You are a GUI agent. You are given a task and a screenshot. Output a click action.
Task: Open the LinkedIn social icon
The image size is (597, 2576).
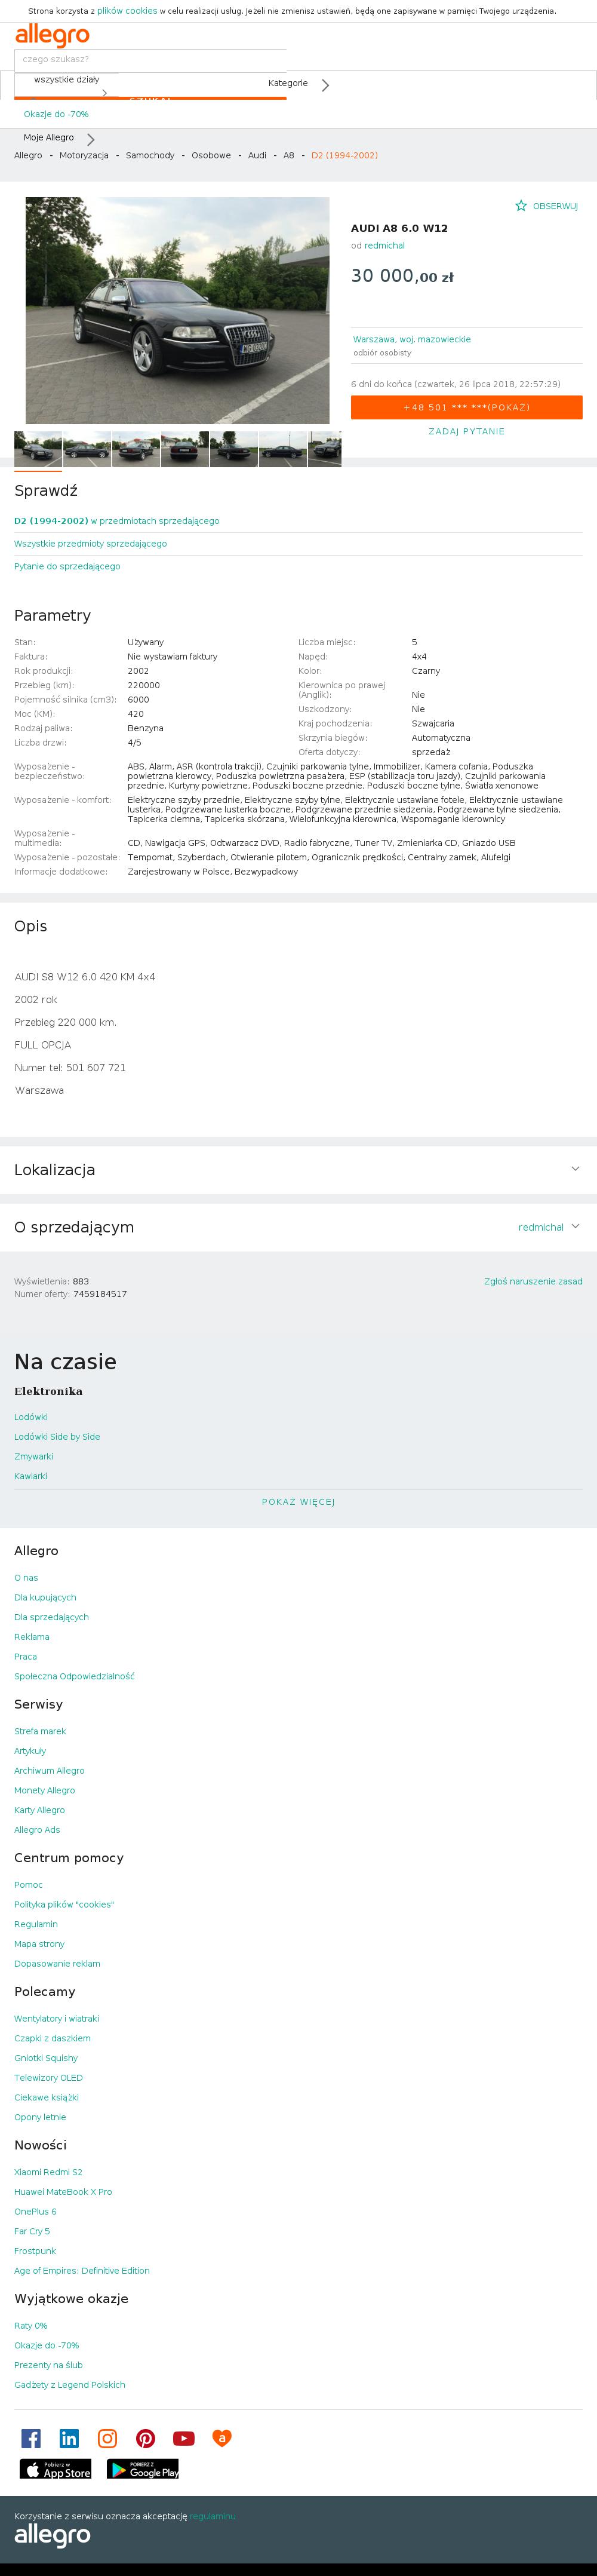point(69,2438)
